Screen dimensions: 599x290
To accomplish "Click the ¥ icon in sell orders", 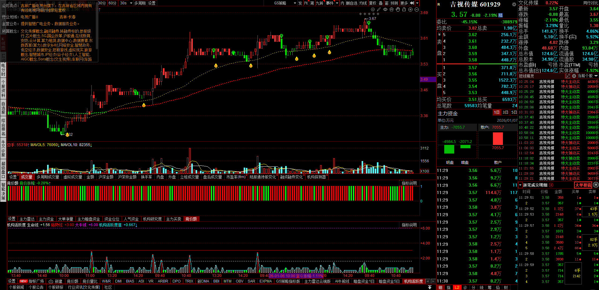I will click(x=439, y=35).
